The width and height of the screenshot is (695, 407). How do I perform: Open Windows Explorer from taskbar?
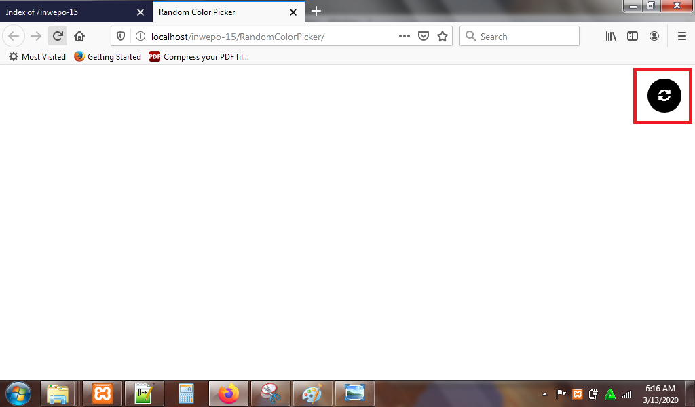(58, 393)
